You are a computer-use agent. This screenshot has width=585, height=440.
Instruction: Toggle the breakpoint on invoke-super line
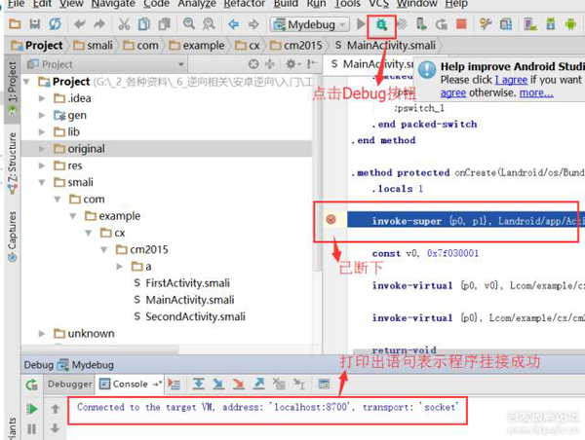click(331, 219)
